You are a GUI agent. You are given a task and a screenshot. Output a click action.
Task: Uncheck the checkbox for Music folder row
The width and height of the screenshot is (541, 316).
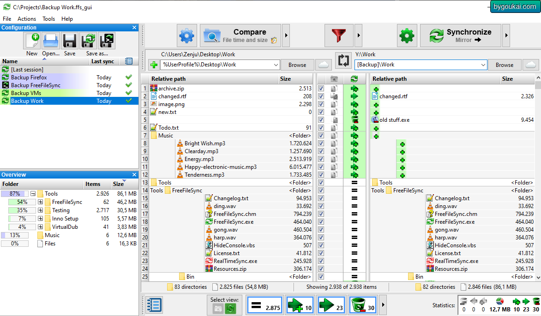point(321,136)
